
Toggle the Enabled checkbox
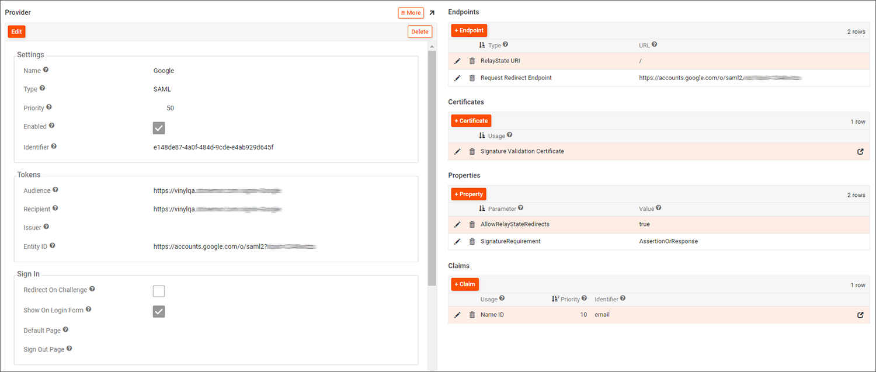pyautogui.click(x=159, y=128)
